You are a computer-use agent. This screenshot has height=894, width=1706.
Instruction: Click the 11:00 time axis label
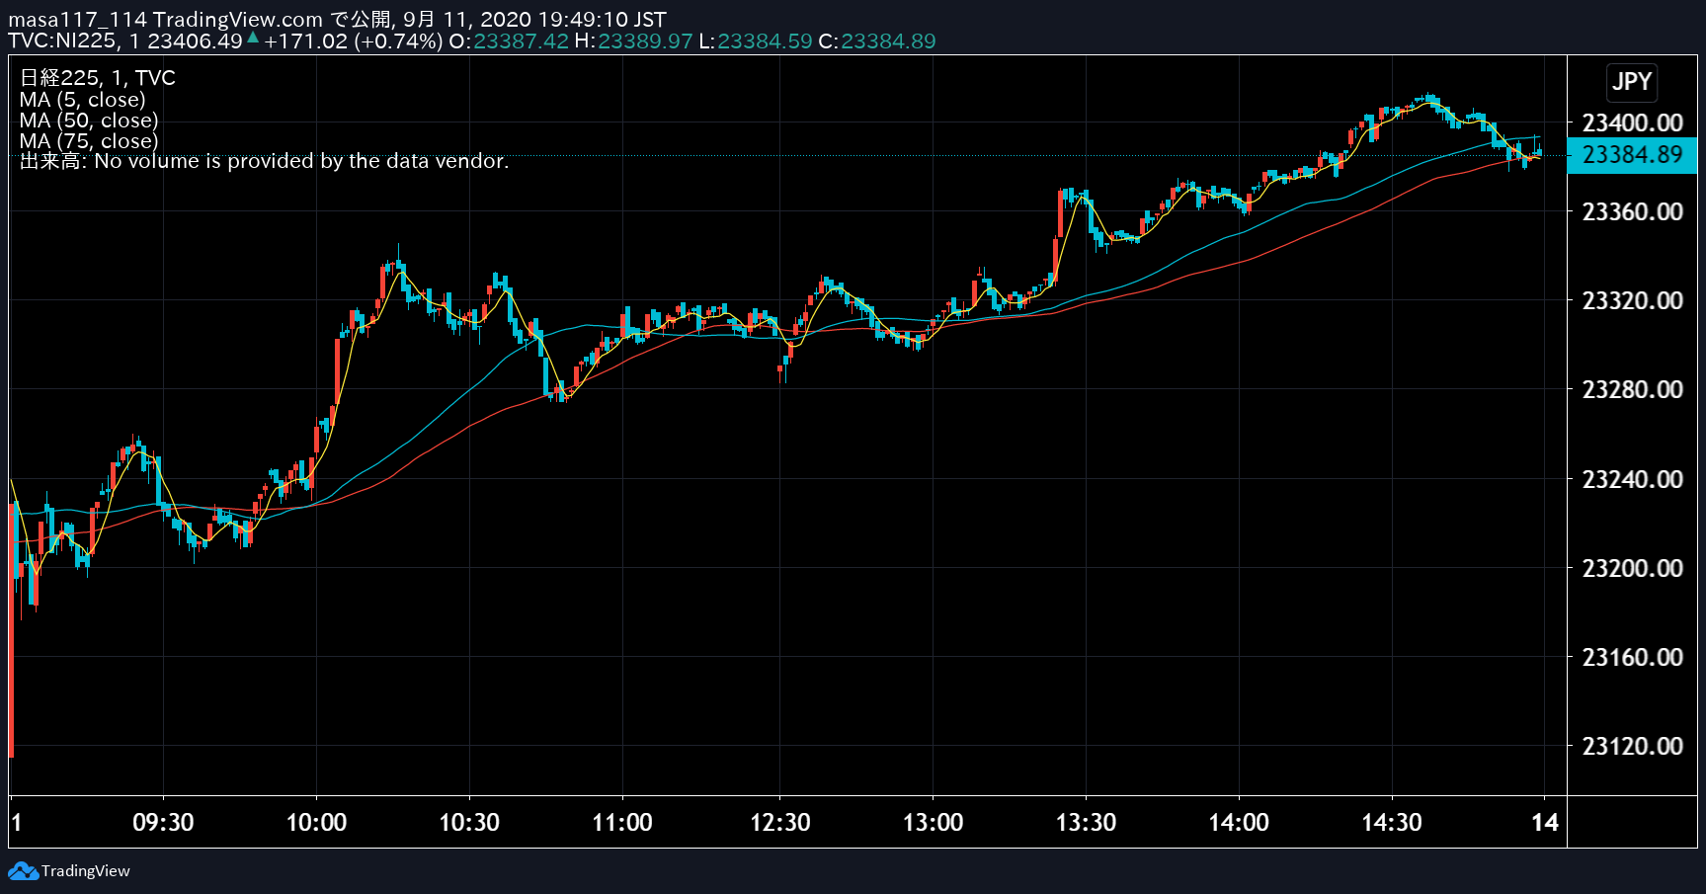[622, 822]
